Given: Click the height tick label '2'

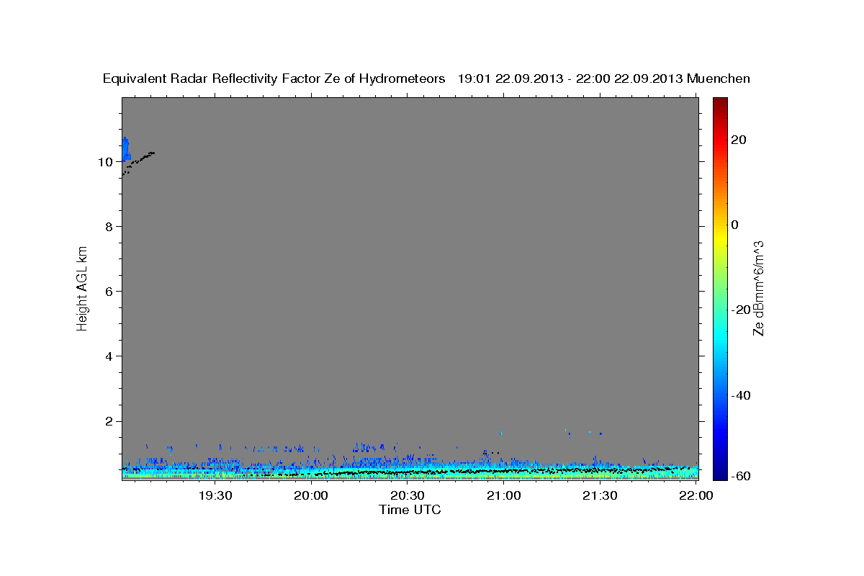Looking at the screenshot, I should click(109, 421).
